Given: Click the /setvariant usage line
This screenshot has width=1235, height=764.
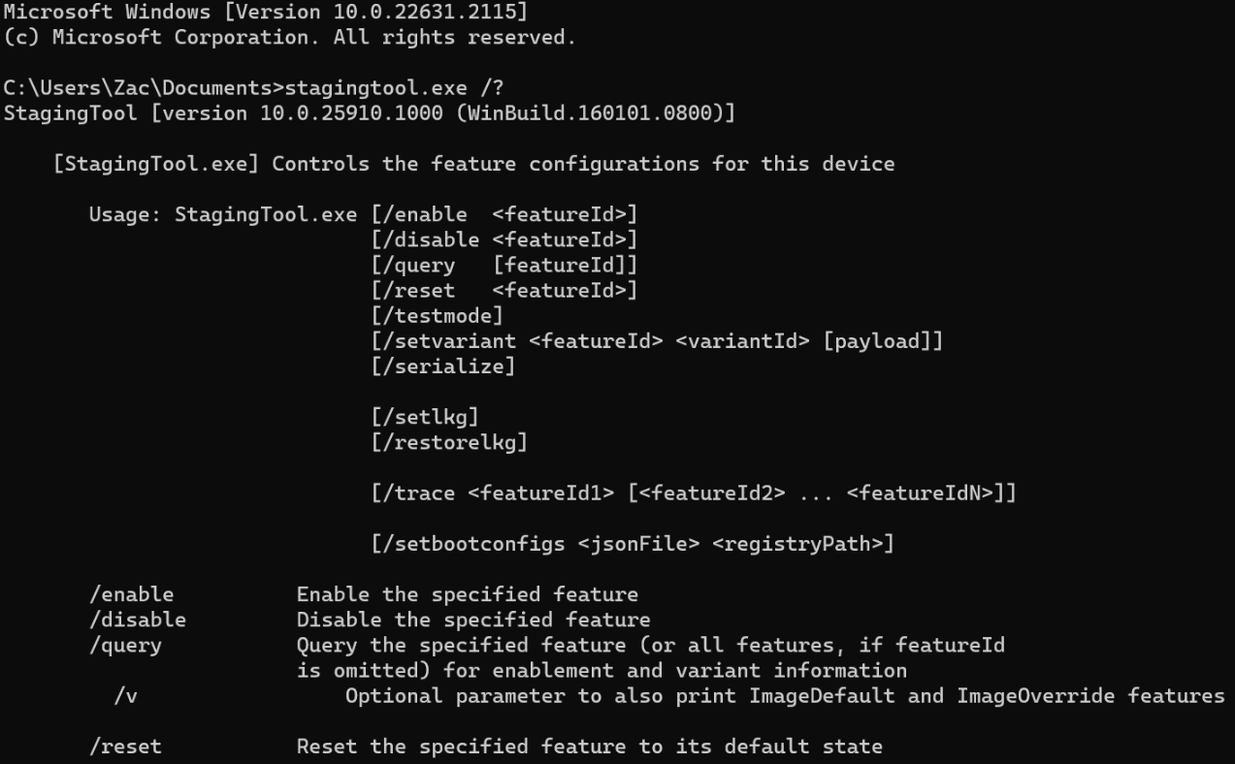Looking at the screenshot, I should (x=657, y=341).
